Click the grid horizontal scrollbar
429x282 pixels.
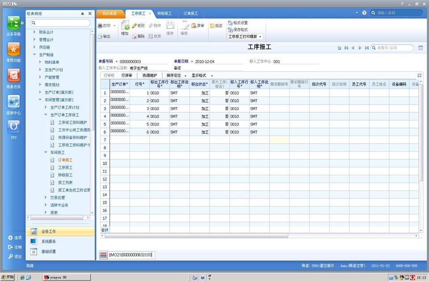pos(196,236)
